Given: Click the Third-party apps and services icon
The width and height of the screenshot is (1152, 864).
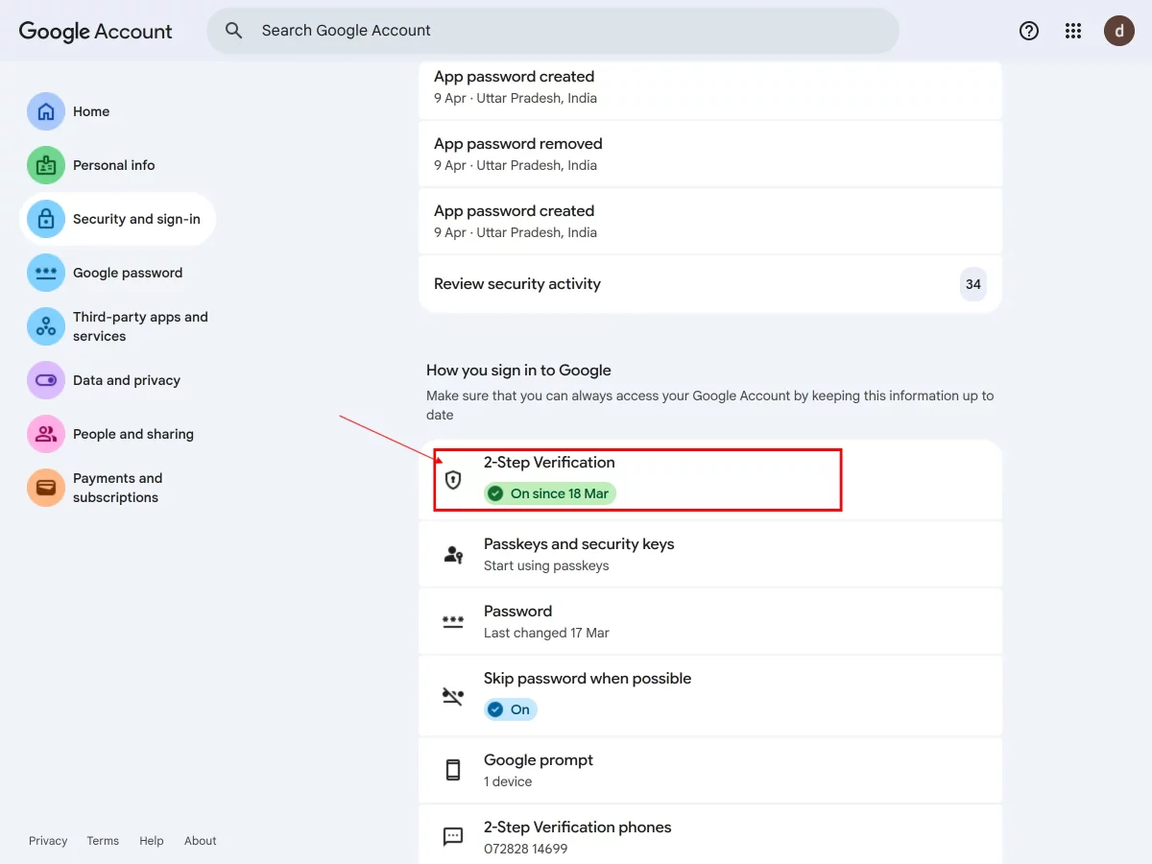Looking at the screenshot, I should (46, 326).
